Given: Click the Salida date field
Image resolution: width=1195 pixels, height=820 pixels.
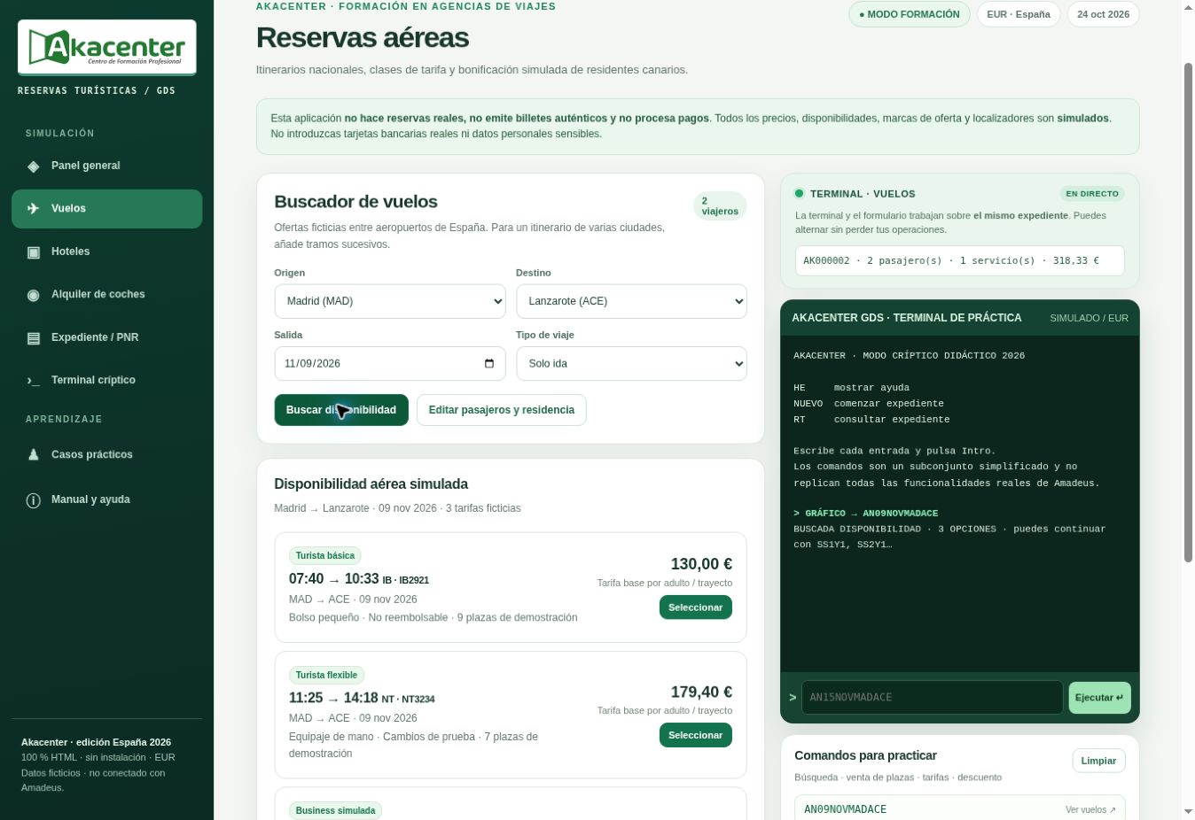Looking at the screenshot, I should click(390, 364).
